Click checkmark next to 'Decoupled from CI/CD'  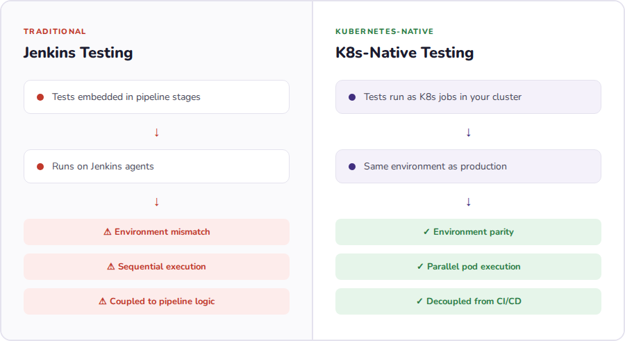pyautogui.click(x=419, y=301)
